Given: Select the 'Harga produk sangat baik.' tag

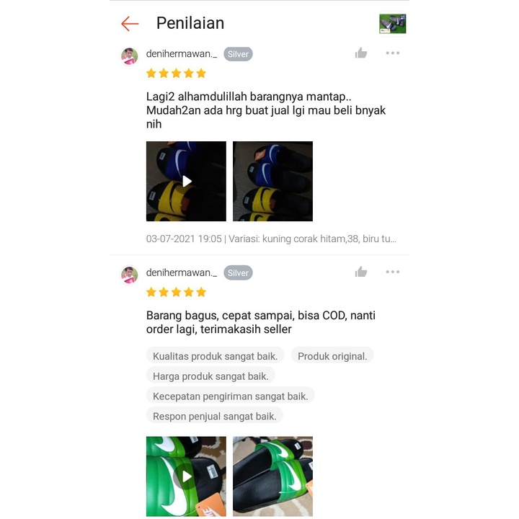Looking at the screenshot, I should (210, 376).
